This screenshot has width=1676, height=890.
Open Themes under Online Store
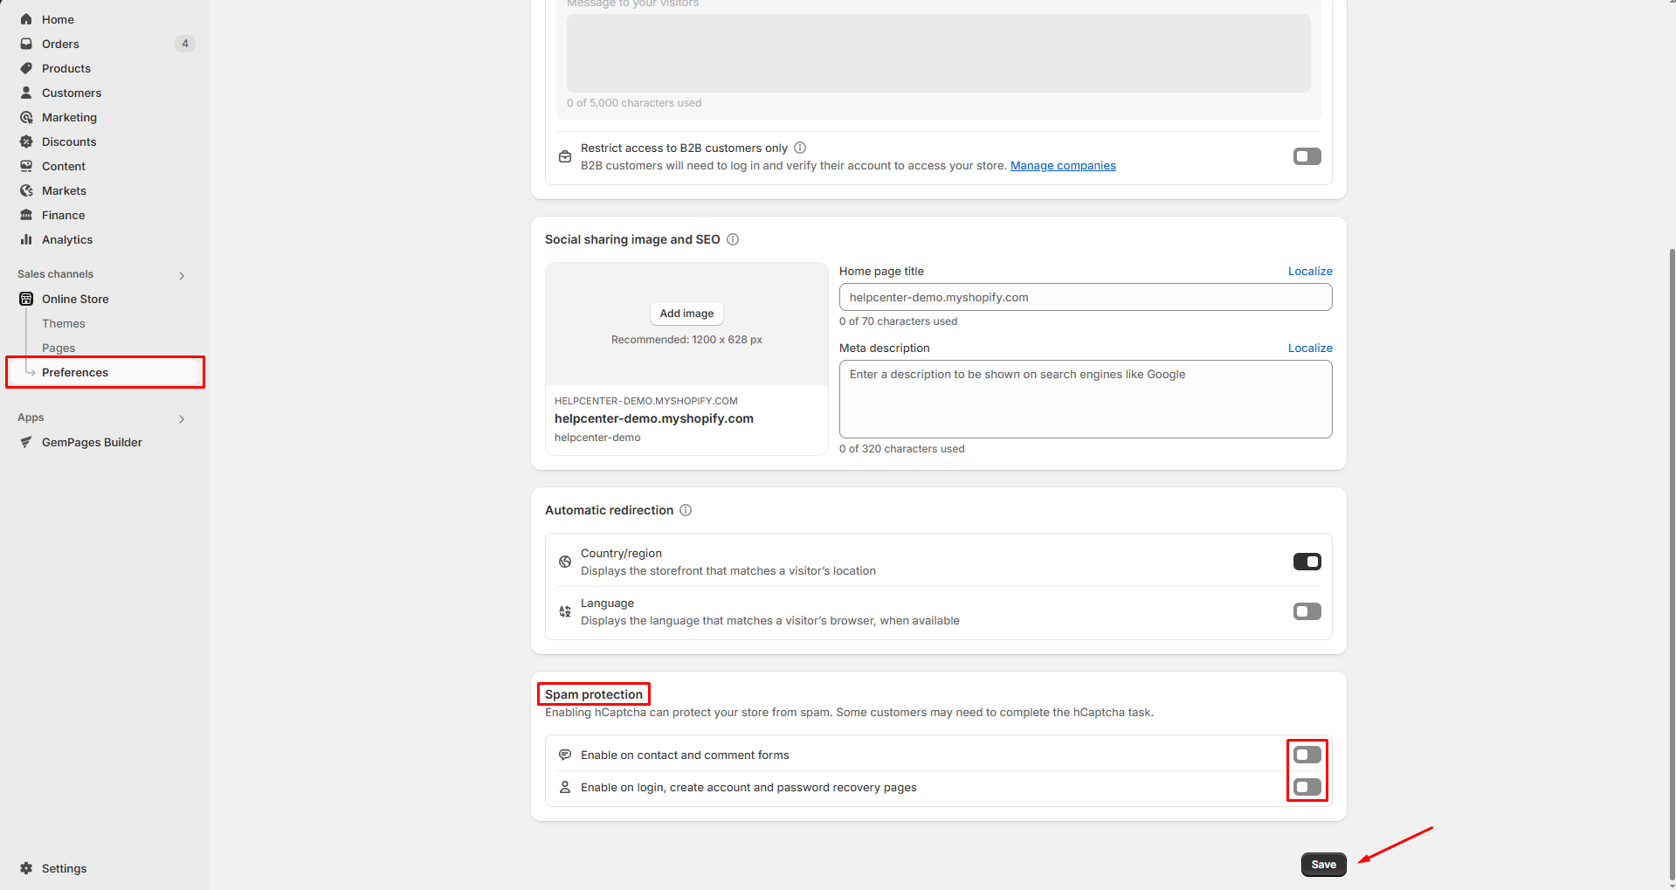tap(64, 323)
